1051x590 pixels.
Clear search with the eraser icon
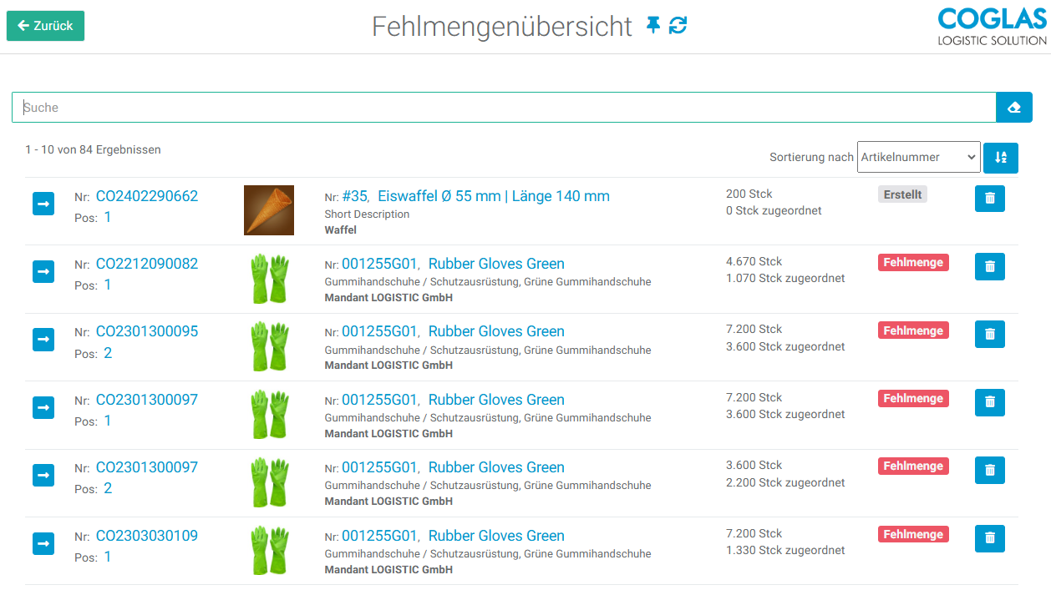point(1013,108)
